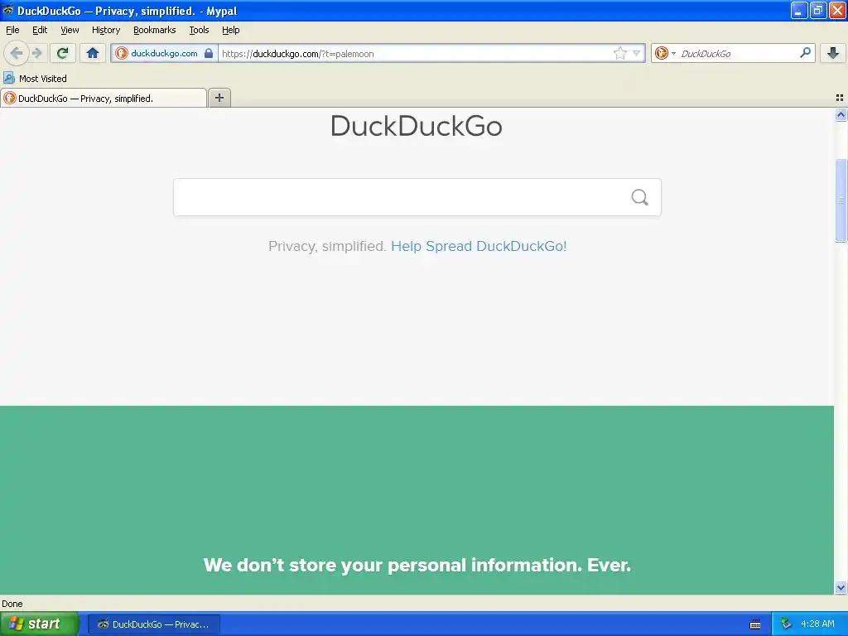Click the scrollbar up arrow
Image resolution: width=848 pixels, height=636 pixels.
pos(841,114)
